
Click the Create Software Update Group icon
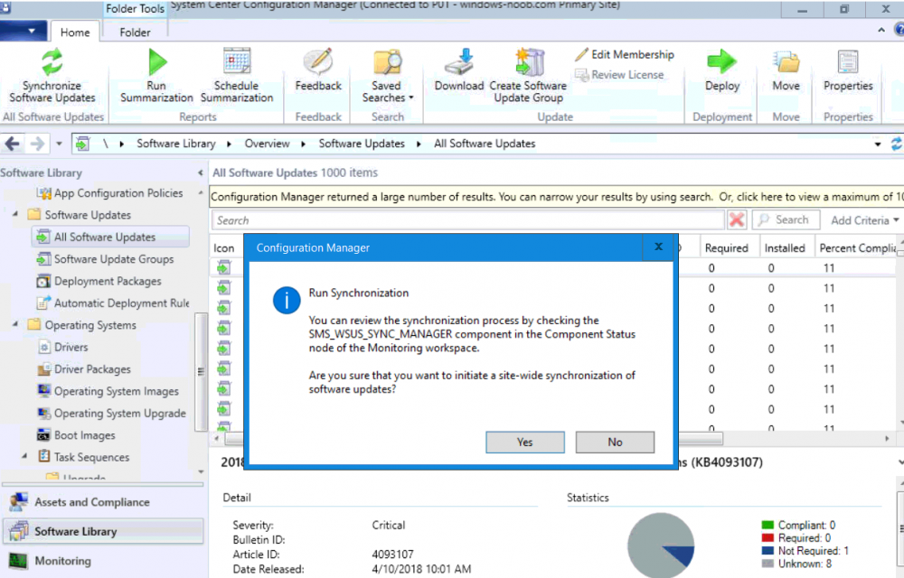[529, 62]
